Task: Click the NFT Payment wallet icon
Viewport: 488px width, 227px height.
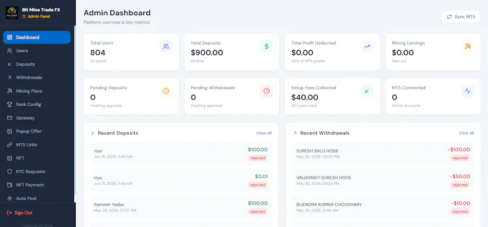Action: coord(10,185)
